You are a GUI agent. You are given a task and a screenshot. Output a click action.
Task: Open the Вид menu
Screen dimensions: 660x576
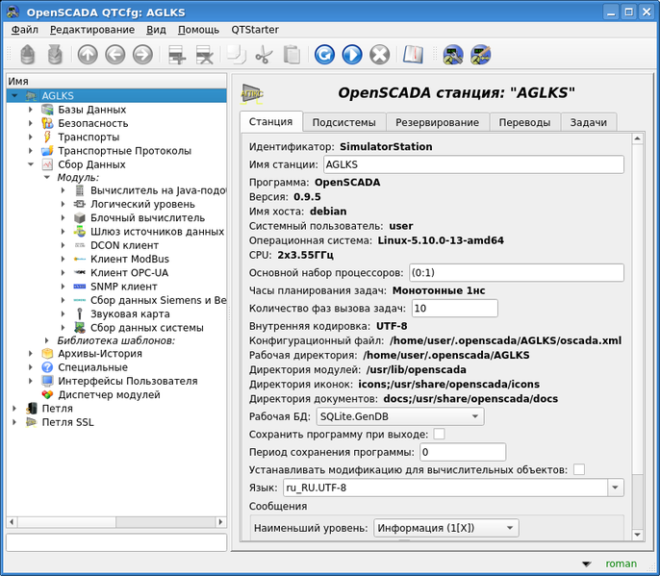click(156, 30)
